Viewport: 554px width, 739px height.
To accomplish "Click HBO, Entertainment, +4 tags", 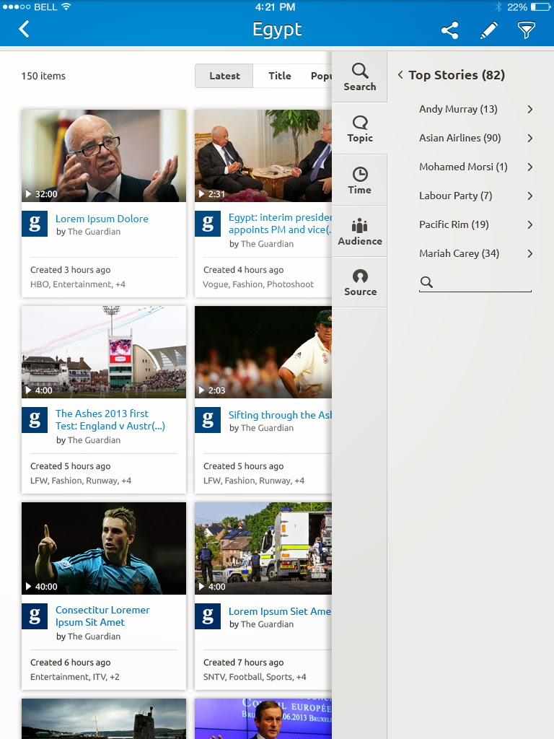I will [78, 284].
